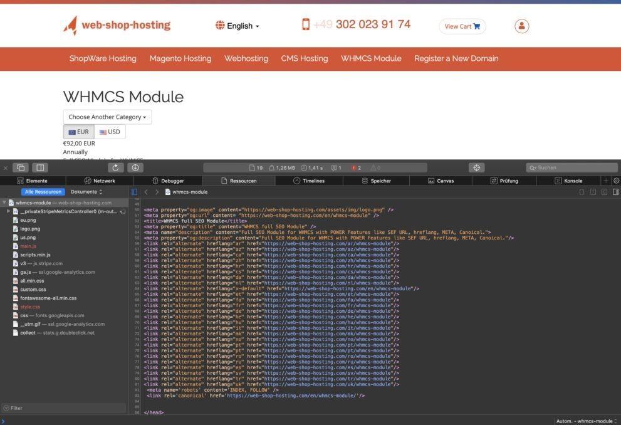
Task: Click the reload page icon
Action: point(115,168)
